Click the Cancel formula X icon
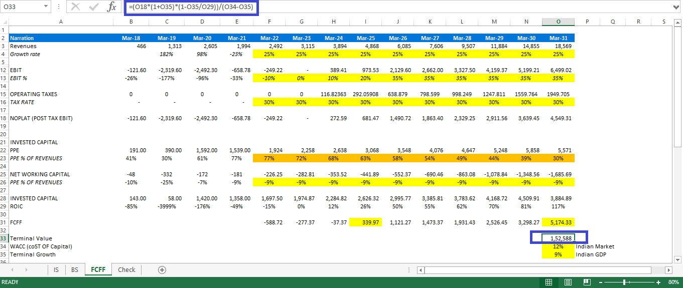683x288 pixels. click(x=76, y=7)
